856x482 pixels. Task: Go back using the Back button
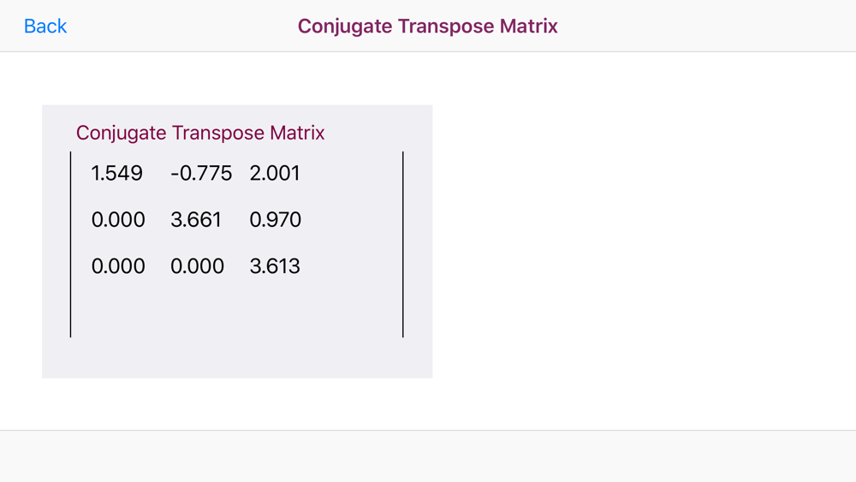45,27
